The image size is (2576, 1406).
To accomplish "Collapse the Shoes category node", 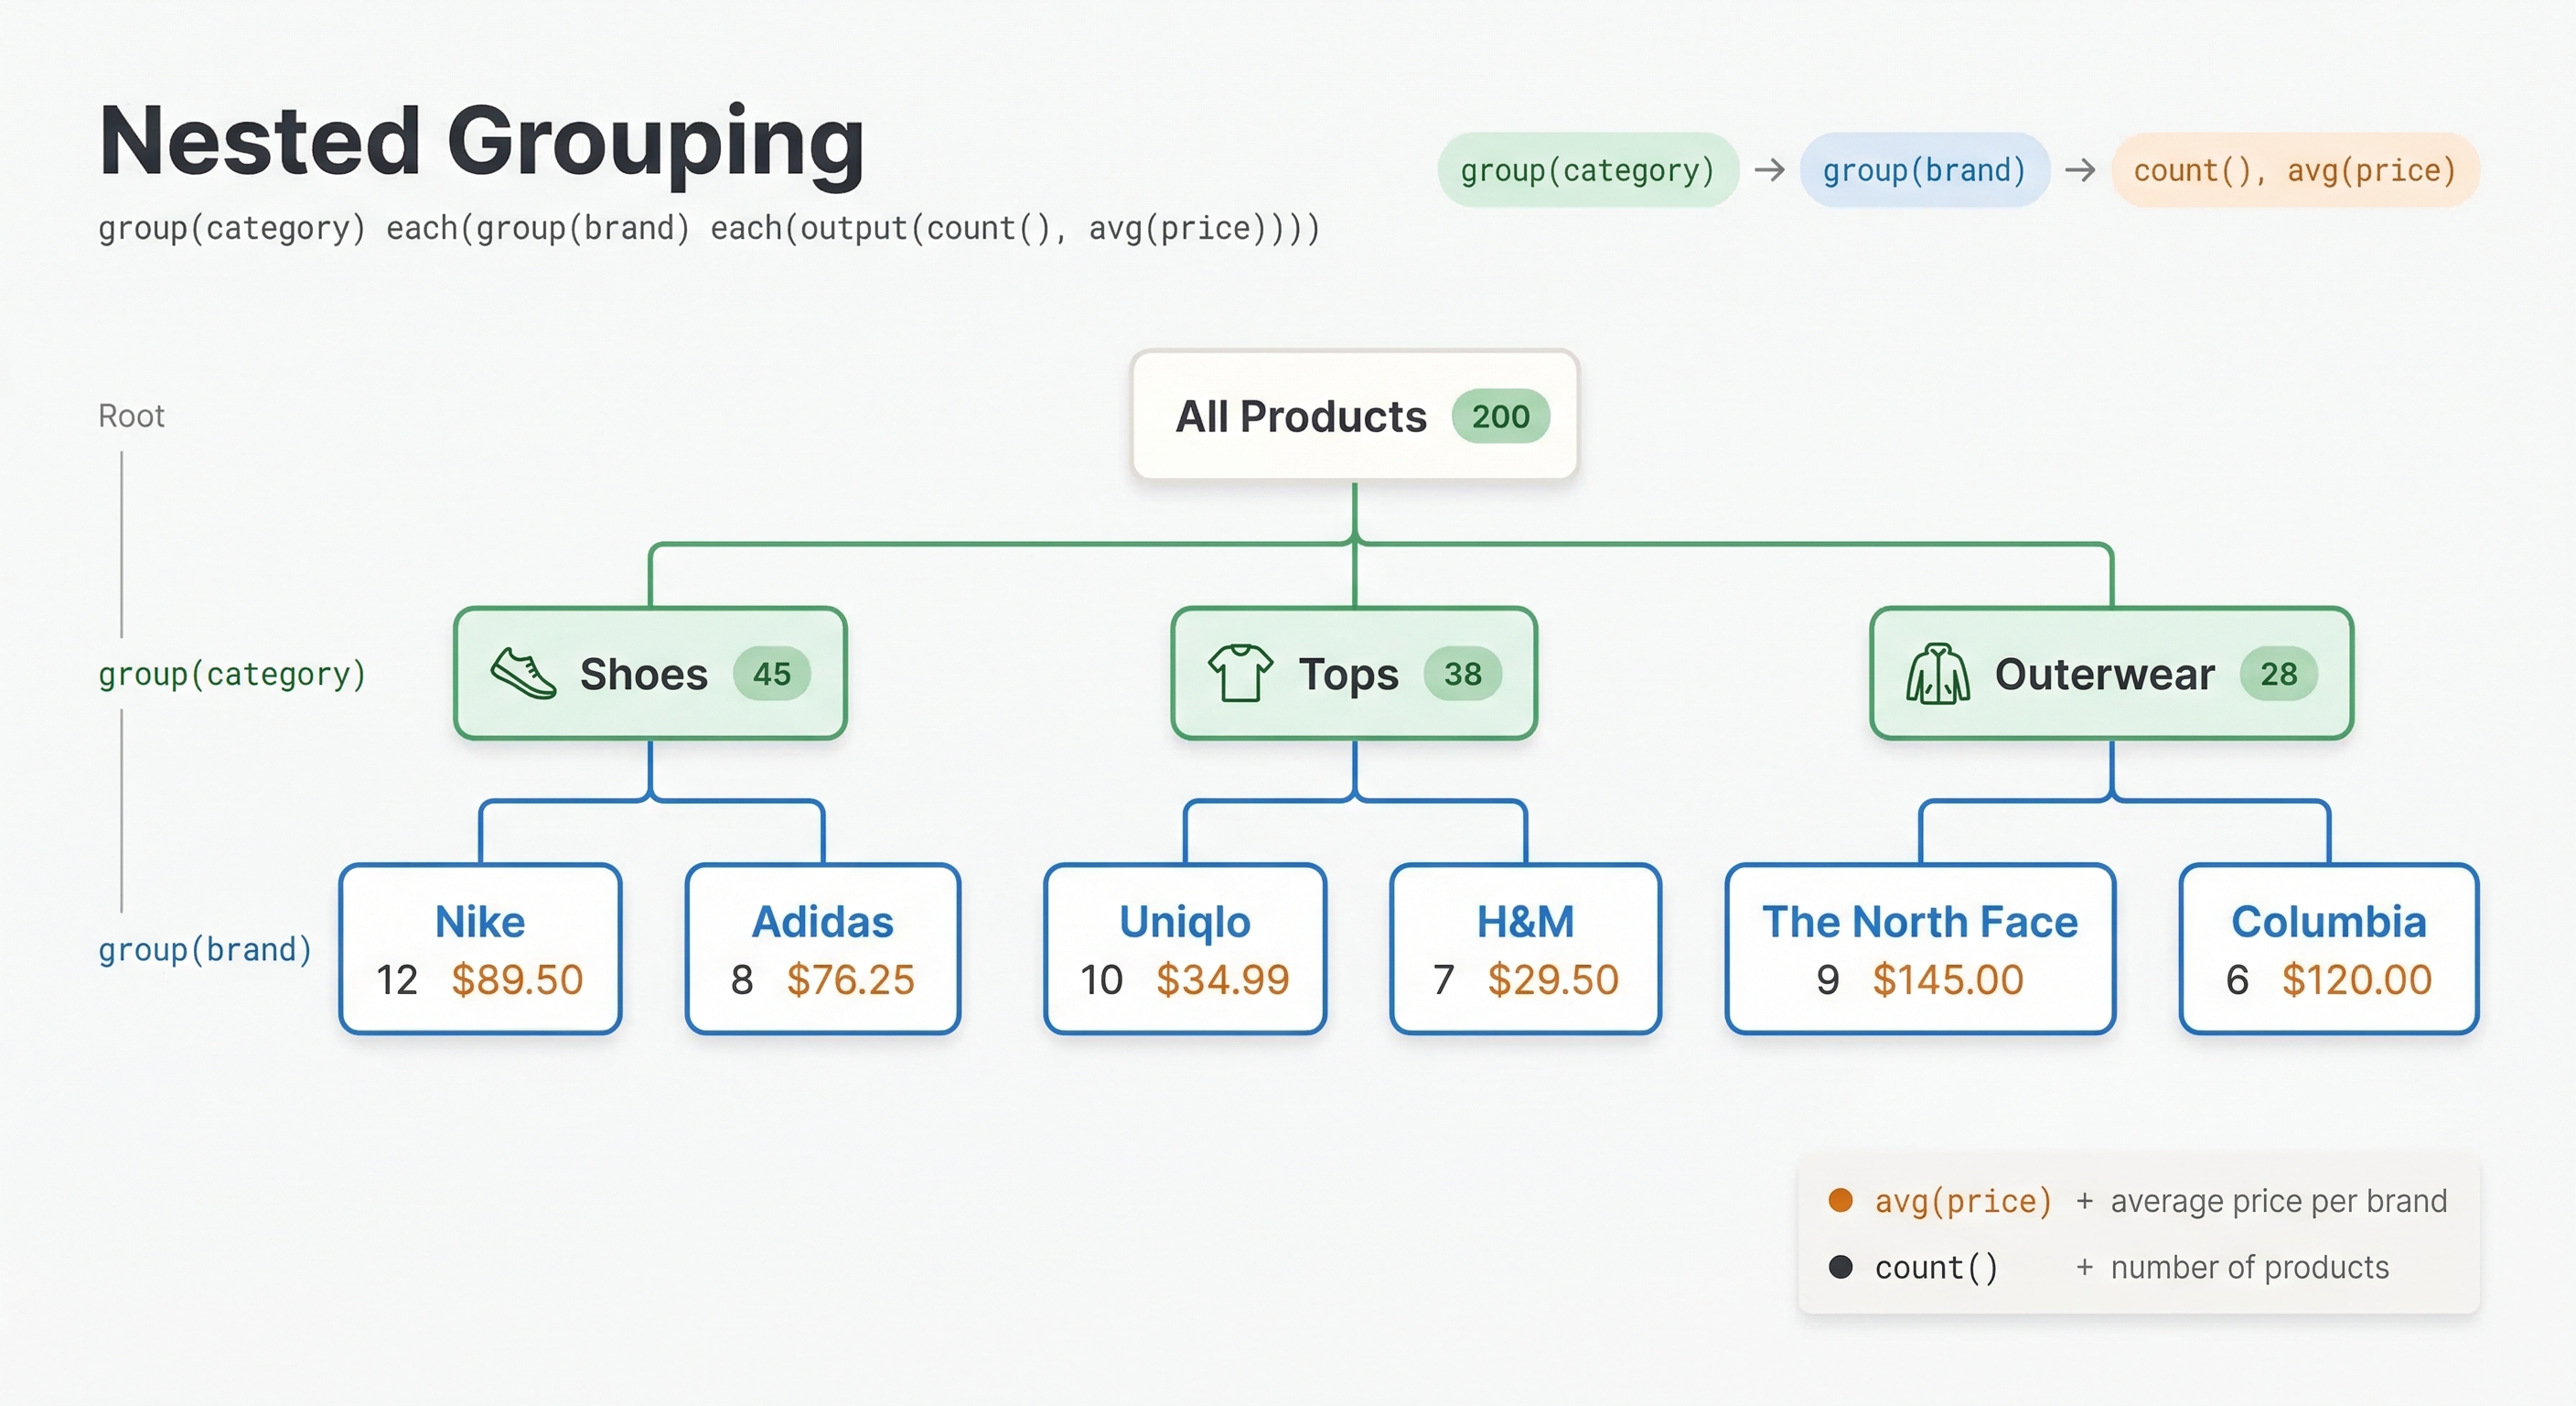I will (650, 674).
